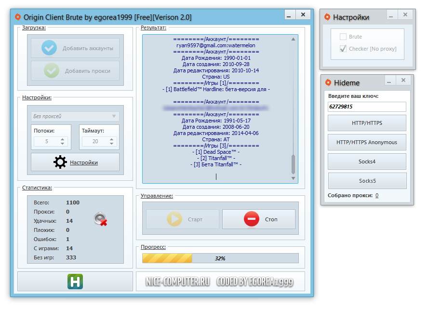
Task: Click the red Стоп stop icon
Action: pos(252,219)
